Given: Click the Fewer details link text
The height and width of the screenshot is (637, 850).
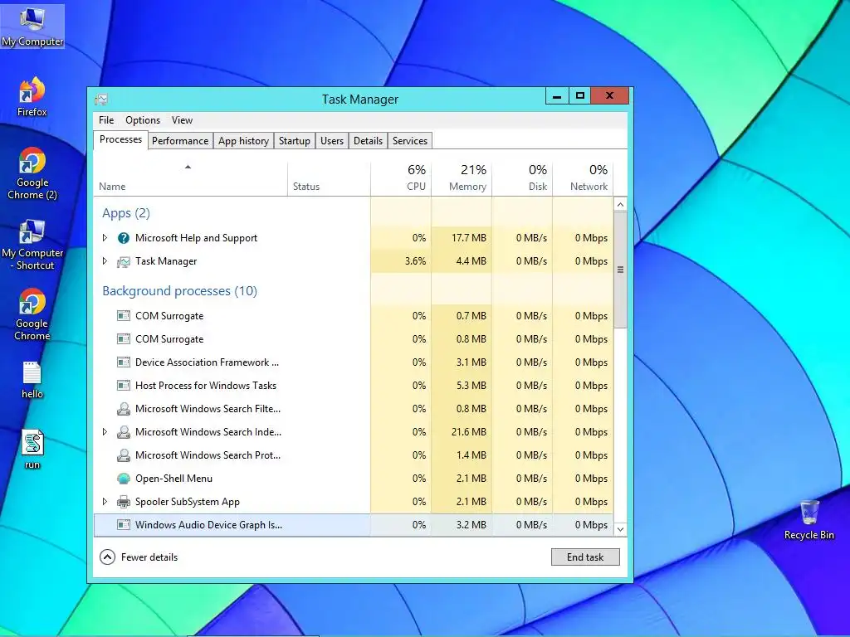Looking at the screenshot, I should 149,557.
